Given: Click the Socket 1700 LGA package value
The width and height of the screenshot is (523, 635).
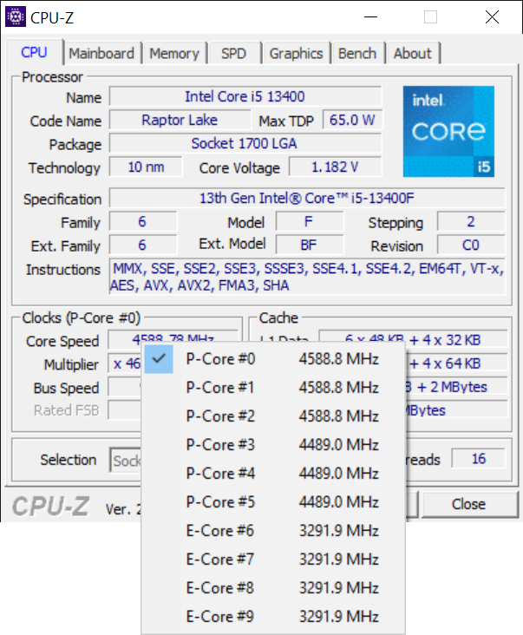Looking at the screenshot, I should (245, 144).
